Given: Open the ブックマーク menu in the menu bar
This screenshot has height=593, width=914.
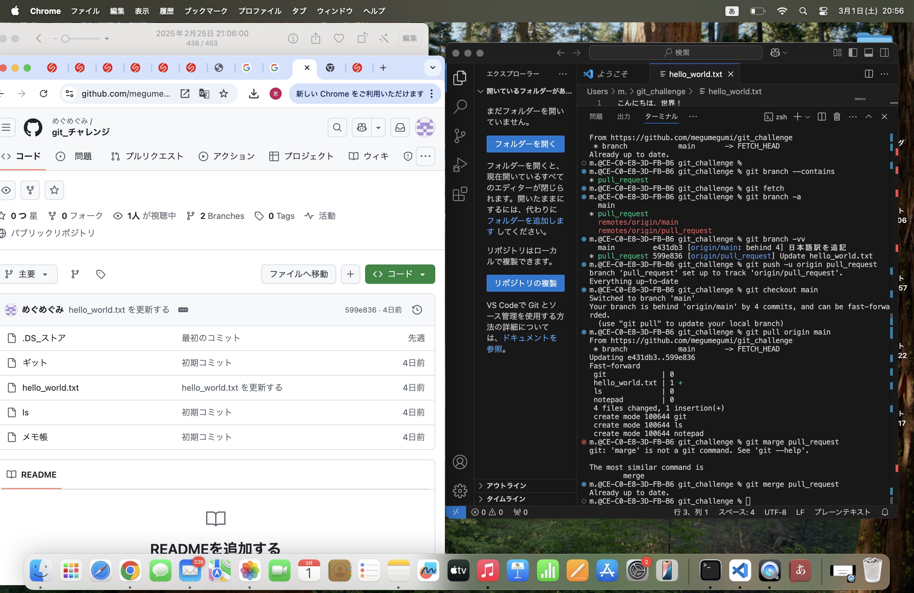Looking at the screenshot, I should tap(206, 11).
